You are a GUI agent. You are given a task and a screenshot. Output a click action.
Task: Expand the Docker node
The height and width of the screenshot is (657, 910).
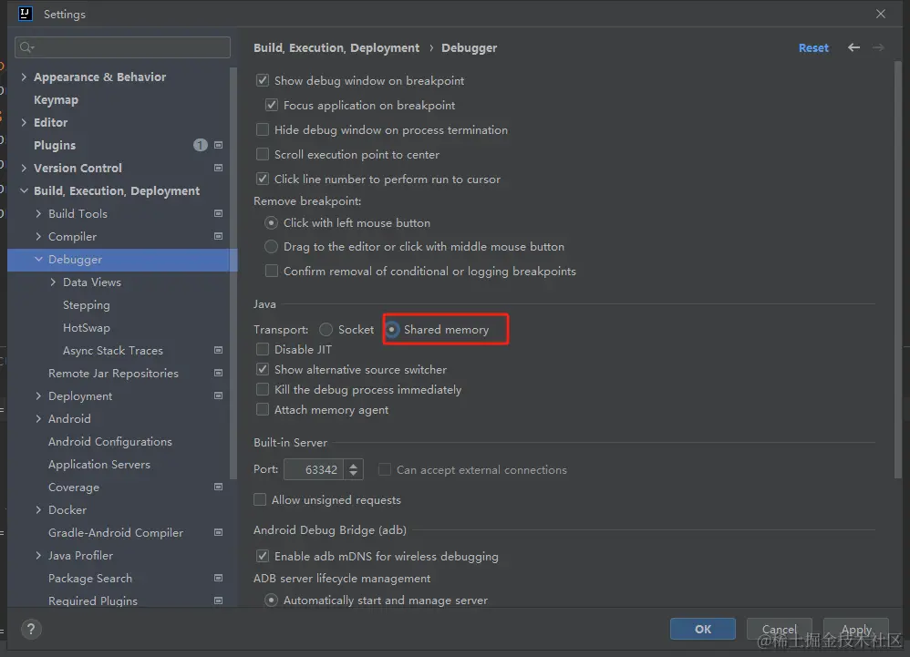(x=38, y=509)
